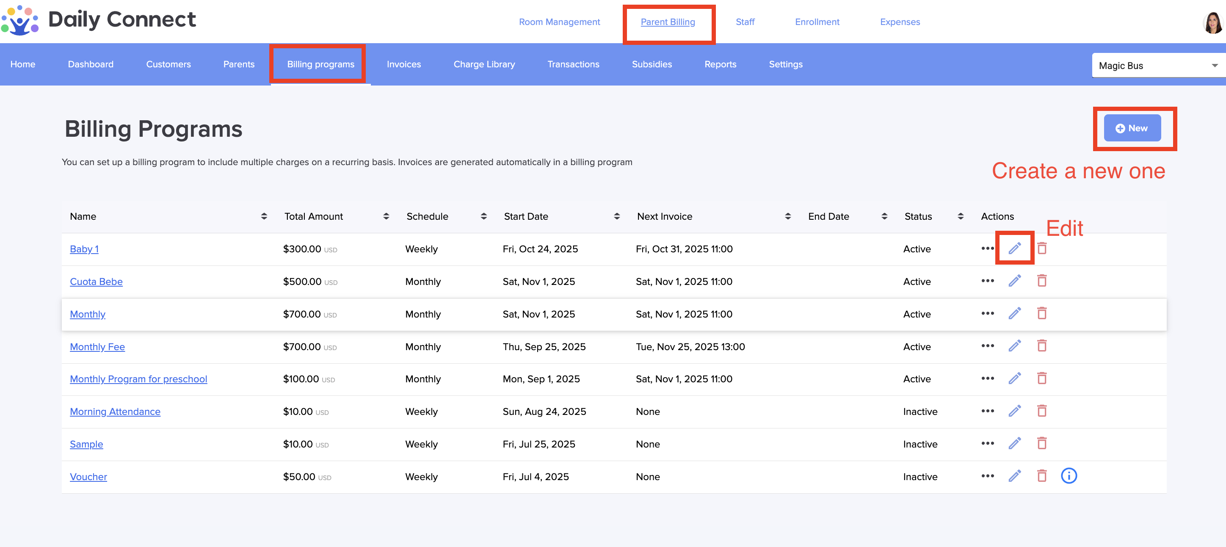Delete the Voucher billing program
The height and width of the screenshot is (547, 1226).
click(1041, 475)
